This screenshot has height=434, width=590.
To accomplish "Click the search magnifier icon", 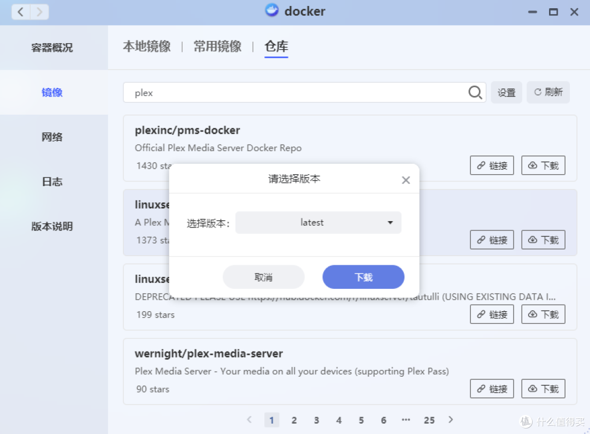I will 475,92.
